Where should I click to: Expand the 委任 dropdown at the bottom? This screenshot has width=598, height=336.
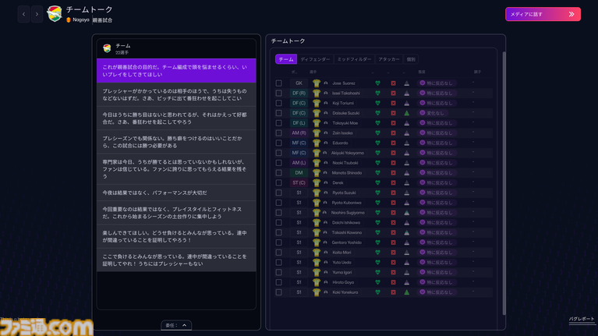pyautogui.click(x=176, y=325)
